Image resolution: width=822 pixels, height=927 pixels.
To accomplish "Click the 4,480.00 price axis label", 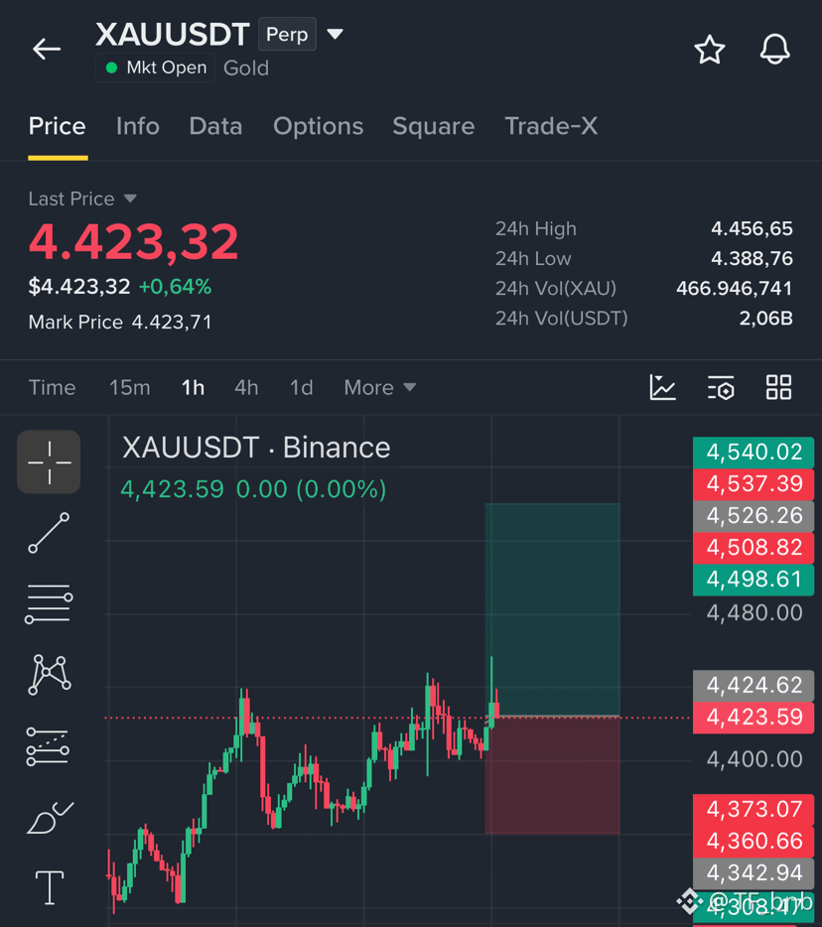I will click(x=754, y=613).
